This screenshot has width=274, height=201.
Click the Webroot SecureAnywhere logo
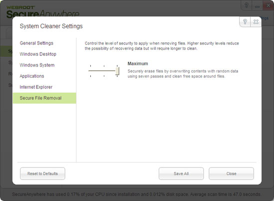(x=42, y=11)
